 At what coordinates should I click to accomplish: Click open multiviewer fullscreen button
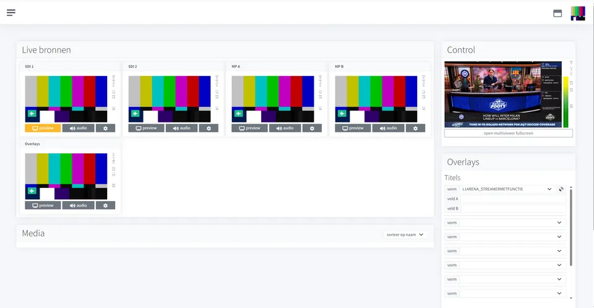(x=509, y=134)
